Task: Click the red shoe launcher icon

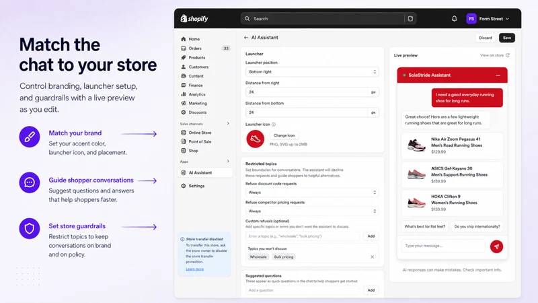Action: pyautogui.click(x=256, y=139)
